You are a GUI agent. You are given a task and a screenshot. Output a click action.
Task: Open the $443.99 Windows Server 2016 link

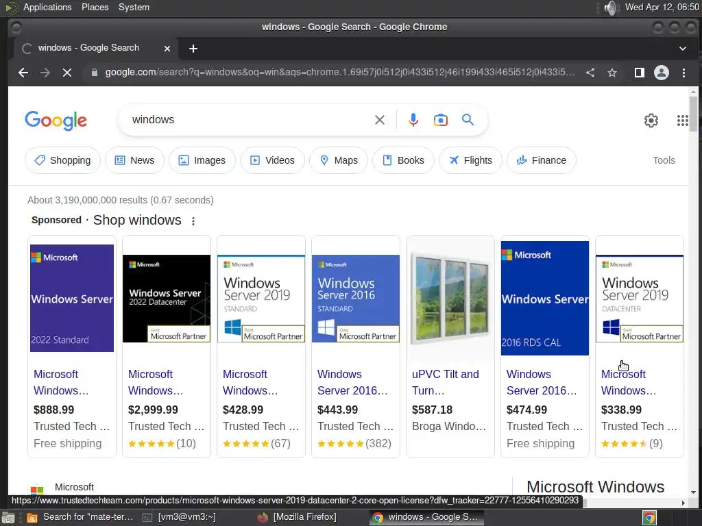pos(352,382)
